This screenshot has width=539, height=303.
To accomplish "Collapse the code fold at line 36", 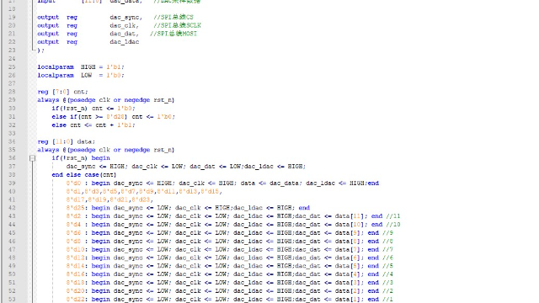I will click(x=32, y=158).
